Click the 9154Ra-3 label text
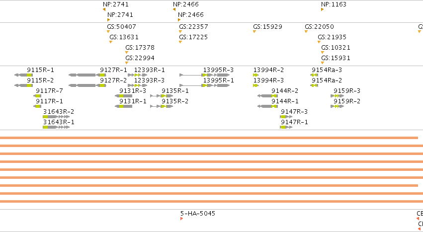The image size is (423, 232). click(327, 70)
